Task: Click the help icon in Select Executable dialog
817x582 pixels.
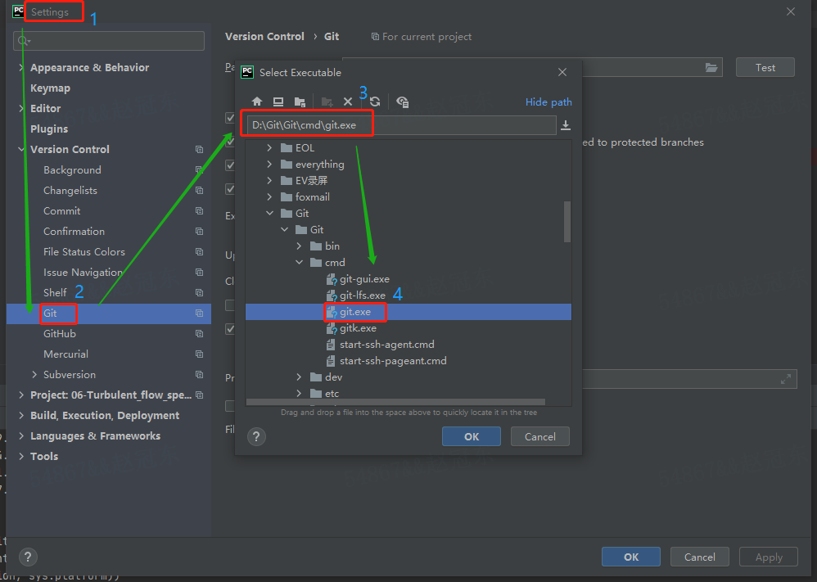Action: (256, 436)
